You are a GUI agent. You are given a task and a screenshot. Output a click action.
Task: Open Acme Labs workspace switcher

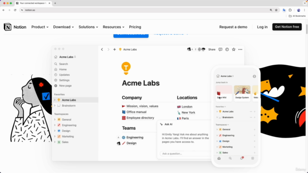click(x=65, y=57)
